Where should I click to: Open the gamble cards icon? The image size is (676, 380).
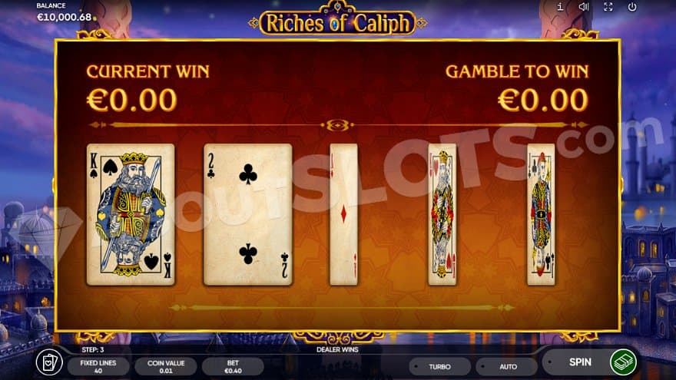point(48,363)
